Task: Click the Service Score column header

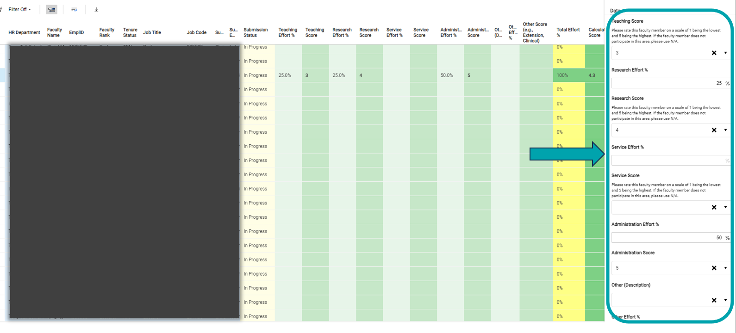Action: 421,32
